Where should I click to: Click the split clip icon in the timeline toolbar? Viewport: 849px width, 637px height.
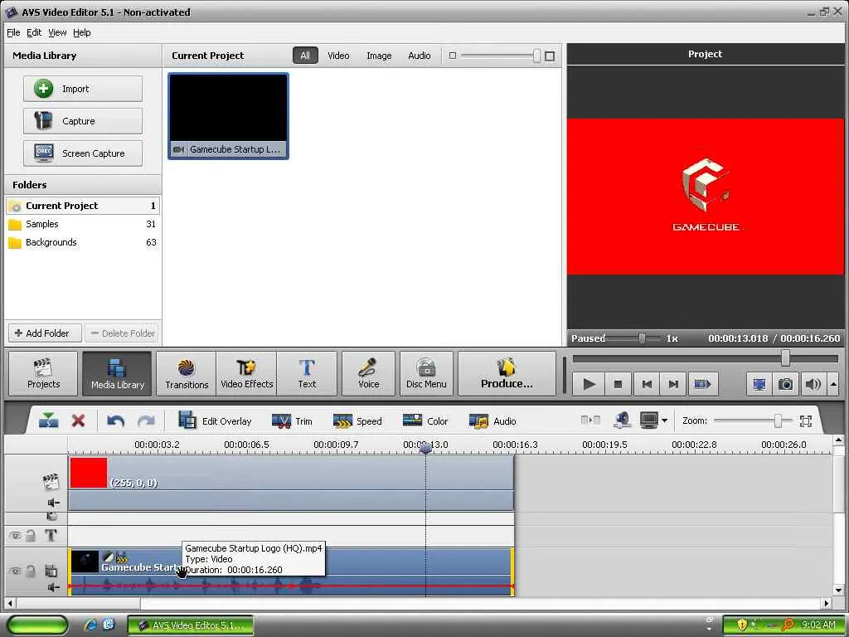[49, 421]
